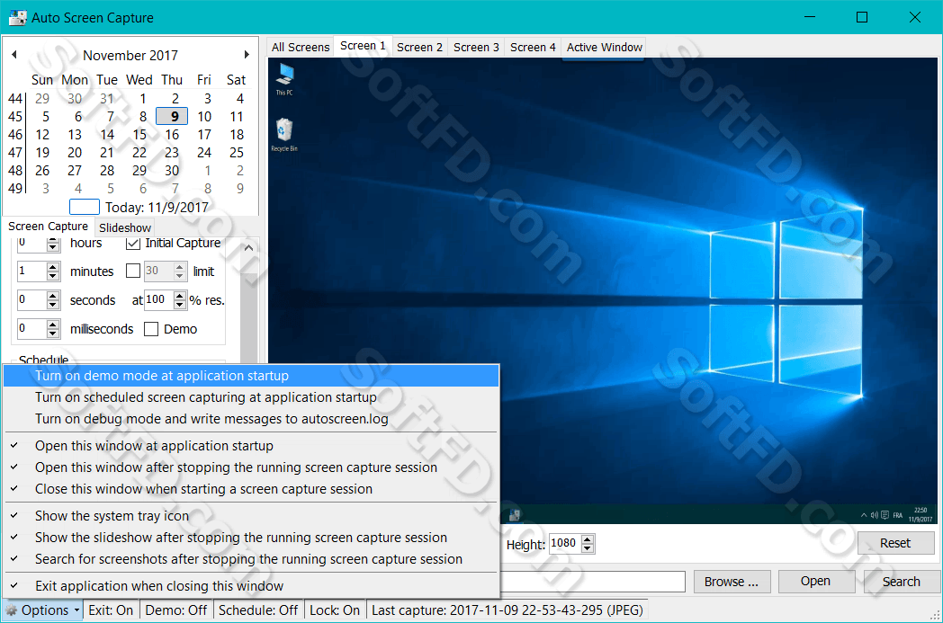The height and width of the screenshot is (623, 943).
Task: Select Turn on demo mode at application startup
Action: (251, 376)
